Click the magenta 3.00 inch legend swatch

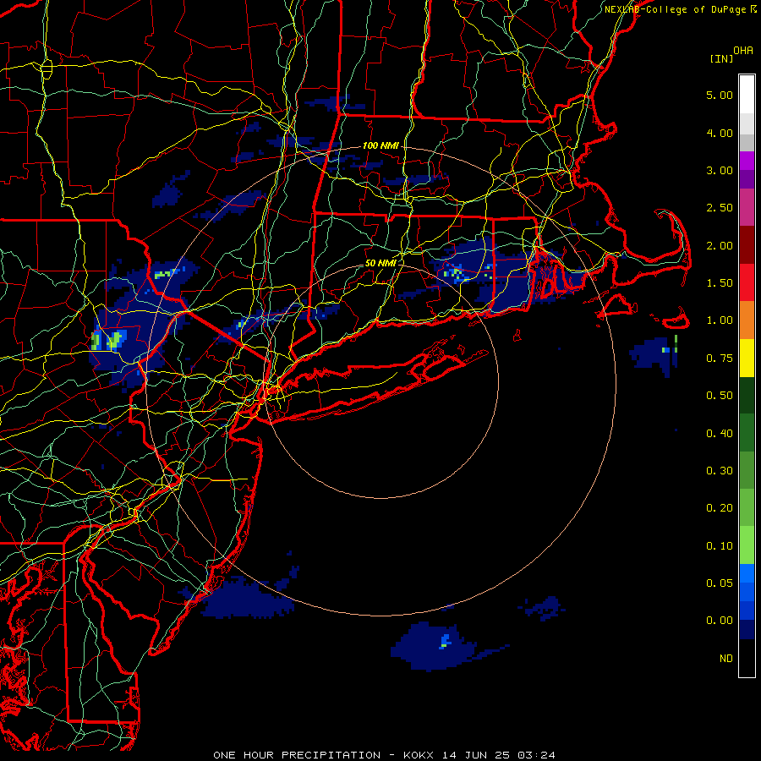[x=747, y=161]
